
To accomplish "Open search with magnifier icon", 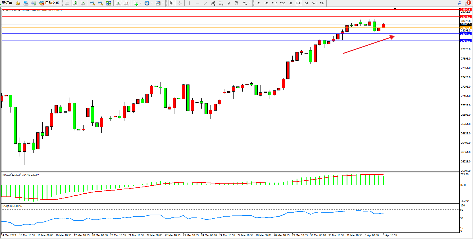I will coord(459,3).
